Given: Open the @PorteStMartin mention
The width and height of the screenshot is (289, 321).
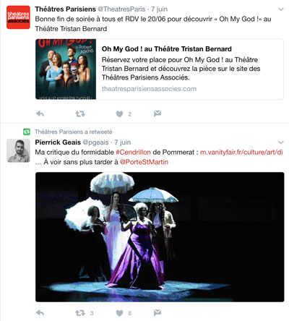Looking at the screenshot, I should coord(144,162).
